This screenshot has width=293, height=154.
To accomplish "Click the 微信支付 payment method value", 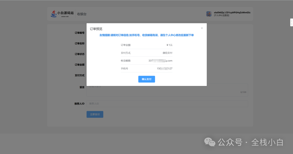I will 167,53.
